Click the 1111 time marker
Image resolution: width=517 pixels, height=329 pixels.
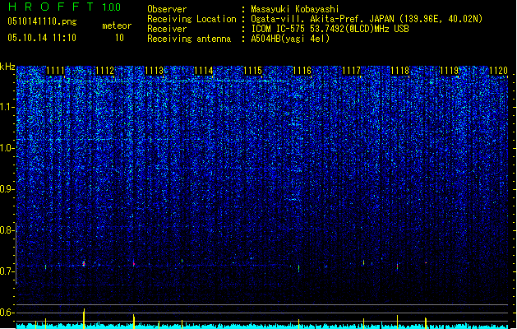click(x=55, y=71)
